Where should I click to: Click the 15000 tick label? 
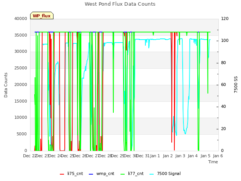(x=21, y=101)
